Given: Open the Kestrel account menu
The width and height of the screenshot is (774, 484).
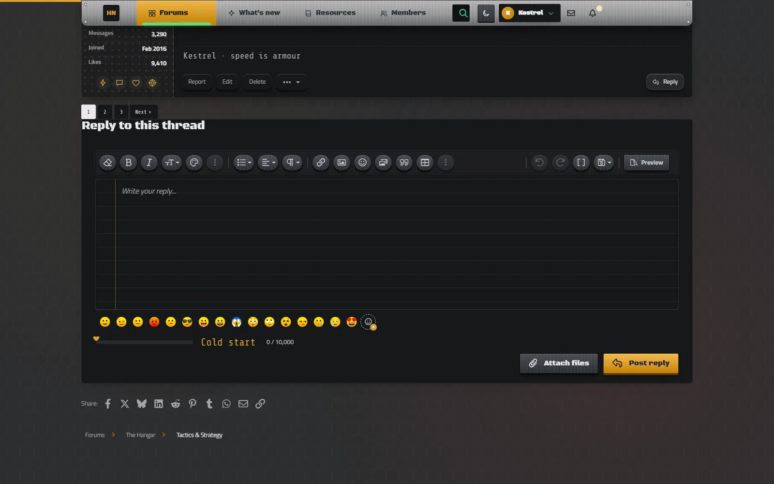Looking at the screenshot, I should coord(530,13).
